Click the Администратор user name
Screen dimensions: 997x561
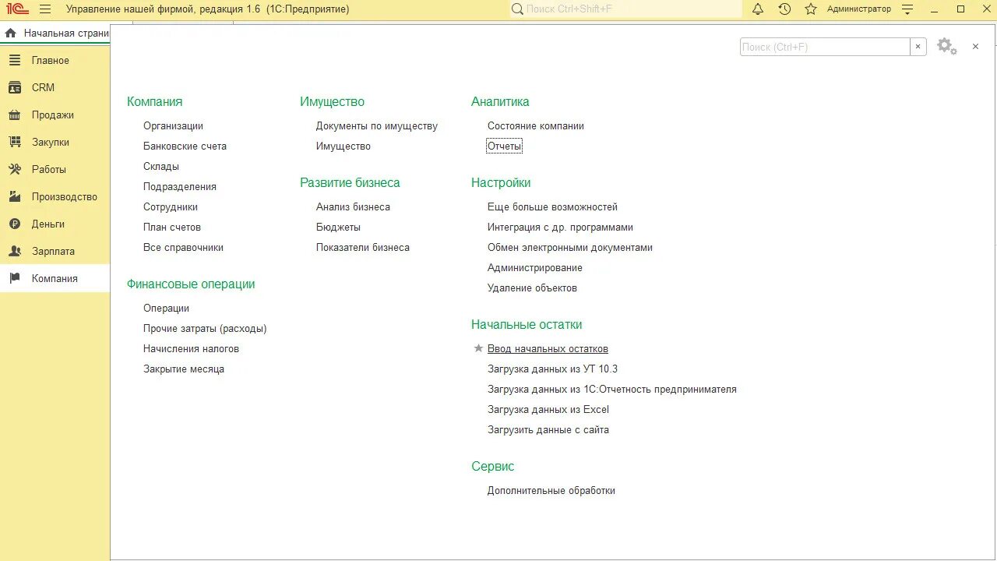click(x=859, y=9)
